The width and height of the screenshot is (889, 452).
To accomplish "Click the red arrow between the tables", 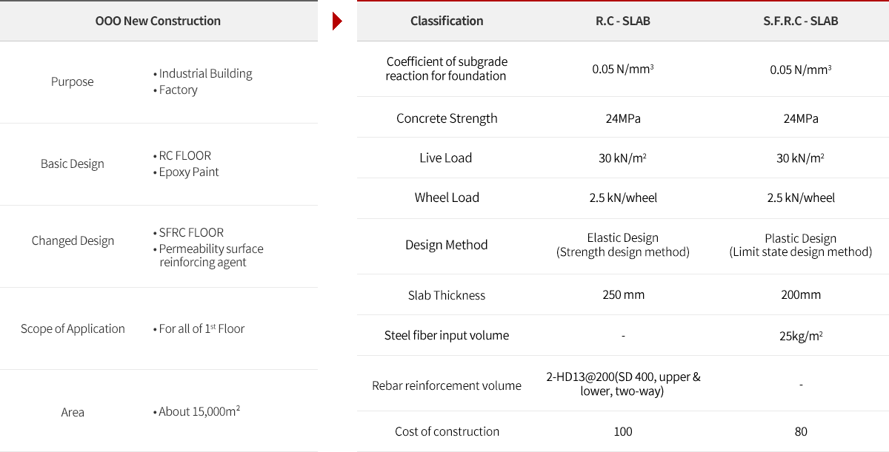I will click(x=337, y=21).
